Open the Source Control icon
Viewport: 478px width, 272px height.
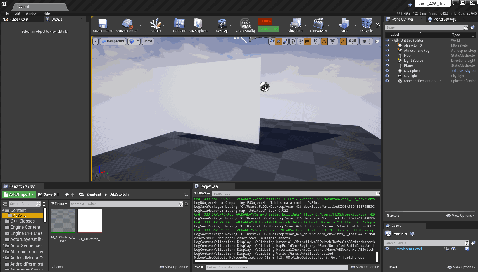tap(127, 25)
